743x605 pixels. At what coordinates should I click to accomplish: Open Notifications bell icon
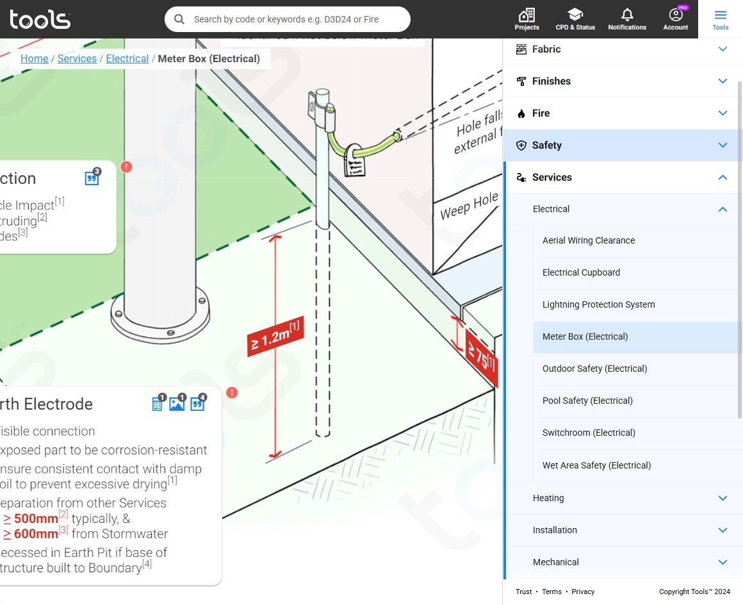point(627,15)
